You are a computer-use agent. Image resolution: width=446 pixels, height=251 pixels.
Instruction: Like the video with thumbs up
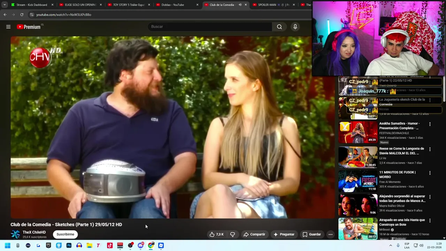216,234
